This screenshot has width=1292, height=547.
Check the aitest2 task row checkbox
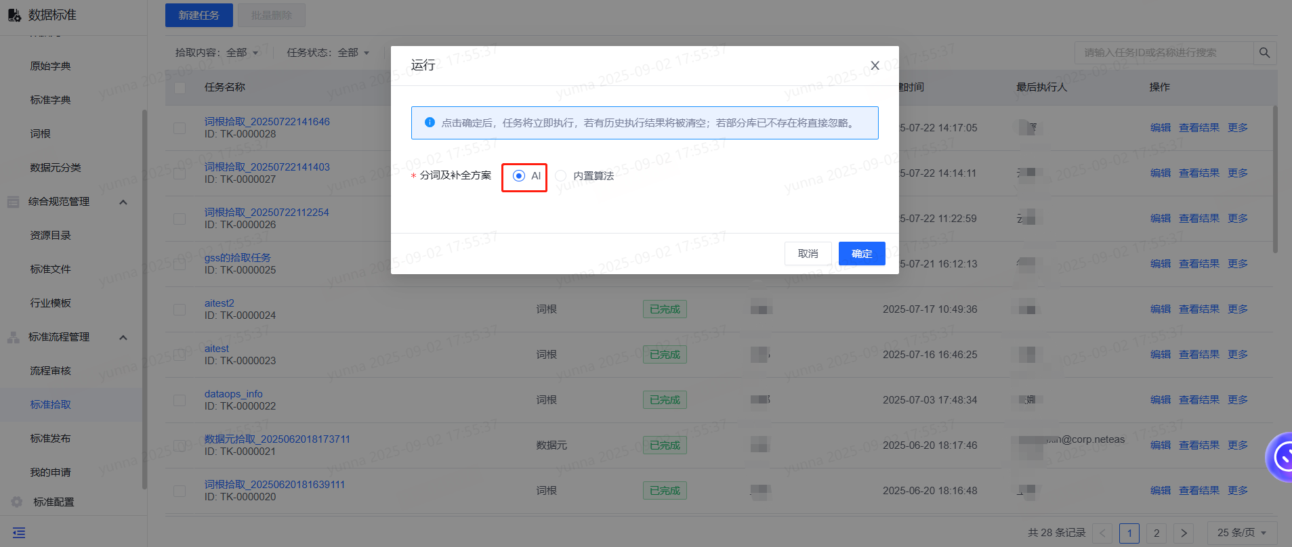(180, 309)
